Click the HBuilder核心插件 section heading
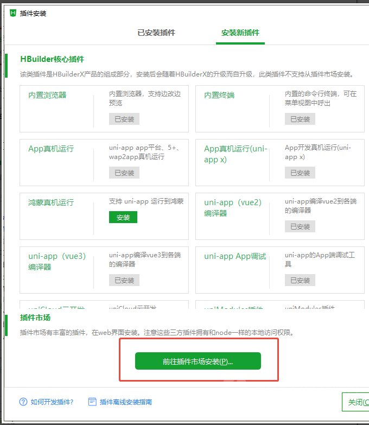369x425 pixels. tap(52, 59)
